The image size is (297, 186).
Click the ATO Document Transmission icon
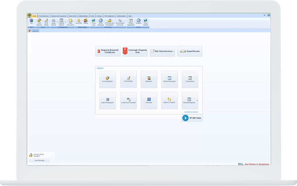tap(109, 21)
